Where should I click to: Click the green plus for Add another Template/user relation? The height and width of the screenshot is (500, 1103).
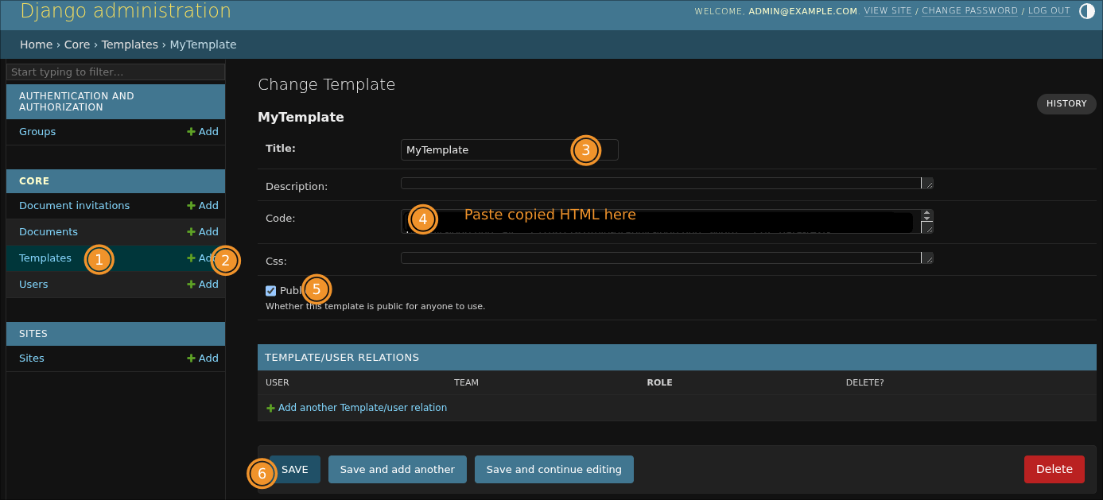[x=270, y=408]
